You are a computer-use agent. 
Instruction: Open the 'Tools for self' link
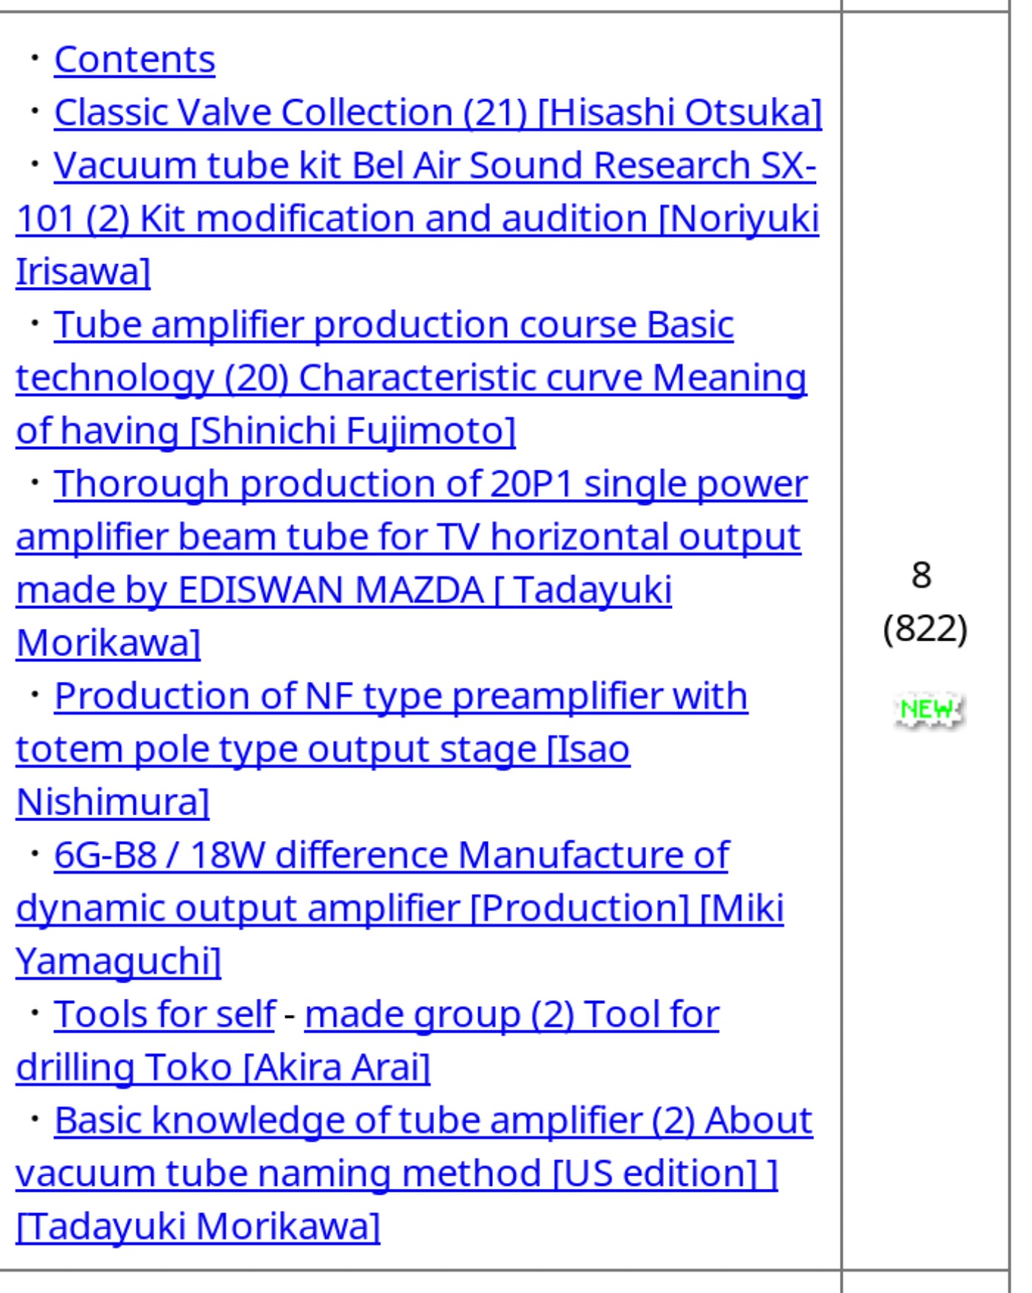(x=164, y=1014)
